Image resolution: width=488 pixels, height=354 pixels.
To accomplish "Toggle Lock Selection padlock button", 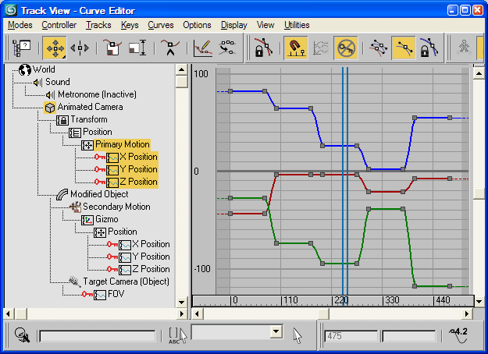I will [x=260, y=48].
